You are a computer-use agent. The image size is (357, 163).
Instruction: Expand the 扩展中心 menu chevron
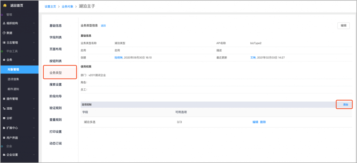point(34,128)
